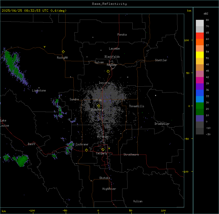Pick the bright yellow 54-51 dBZ legend swatch
The height and width of the screenshot is (214, 219).
pos(200,55)
